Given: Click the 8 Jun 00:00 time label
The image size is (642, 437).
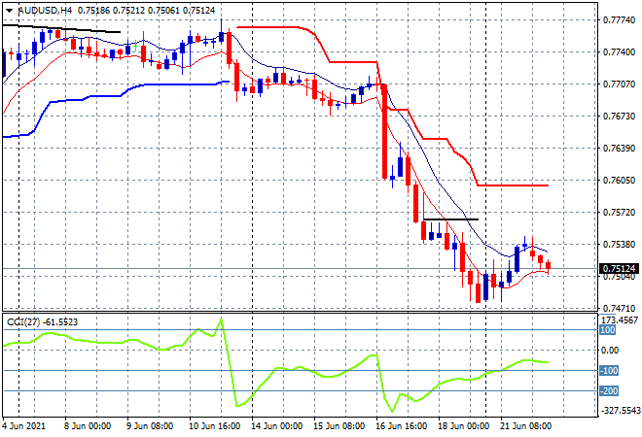Looking at the screenshot, I should point(88,426).
